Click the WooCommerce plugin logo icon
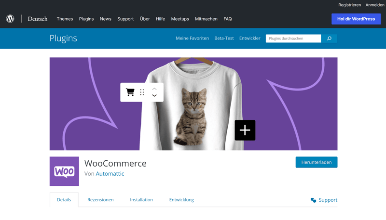Screen dimensions: 386x220 (x=64, y=171)
